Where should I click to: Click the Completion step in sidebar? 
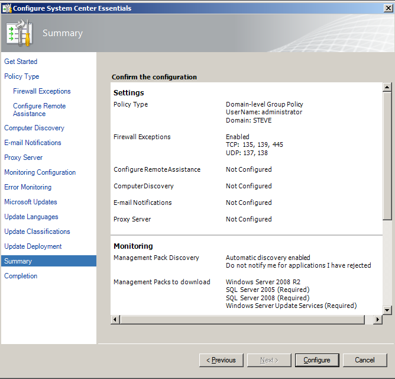click(21, 276)
